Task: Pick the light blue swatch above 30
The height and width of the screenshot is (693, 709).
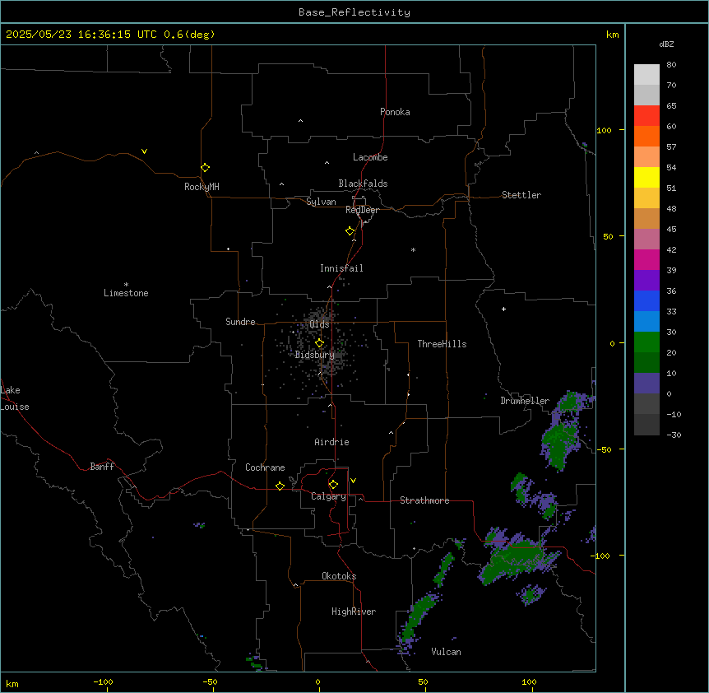Action: click(646, 322)
